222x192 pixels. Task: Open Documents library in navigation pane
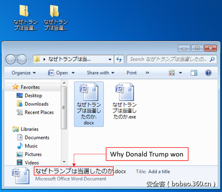[37, 138]
